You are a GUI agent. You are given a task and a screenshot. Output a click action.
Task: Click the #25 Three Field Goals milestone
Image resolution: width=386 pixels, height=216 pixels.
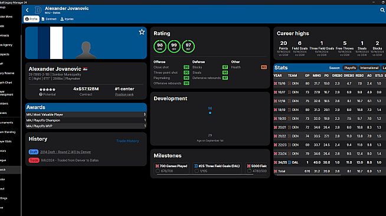(217, 168)
